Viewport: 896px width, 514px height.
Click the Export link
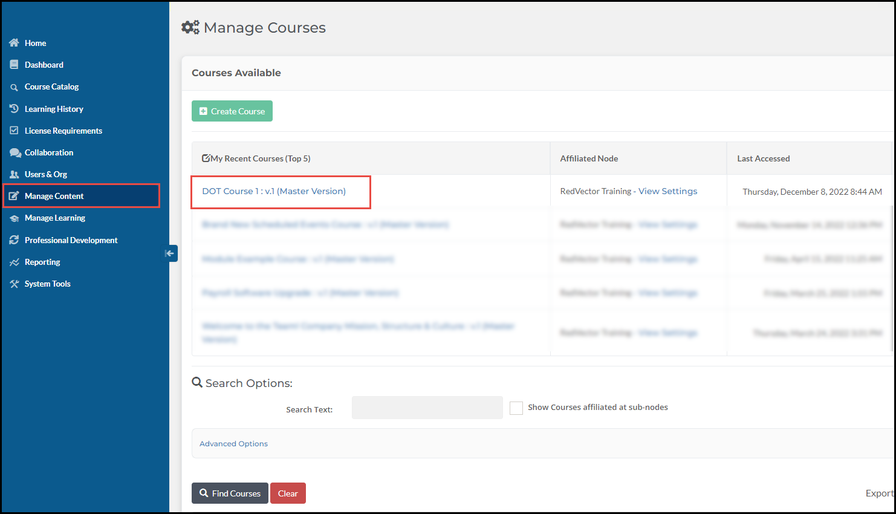879,493
